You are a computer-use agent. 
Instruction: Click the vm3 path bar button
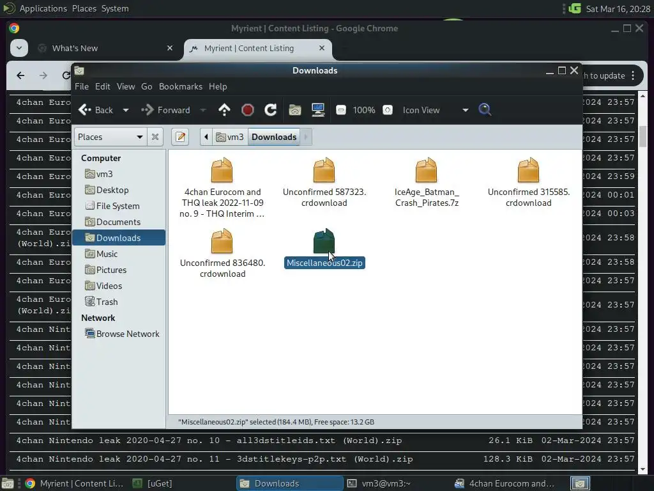230,137
